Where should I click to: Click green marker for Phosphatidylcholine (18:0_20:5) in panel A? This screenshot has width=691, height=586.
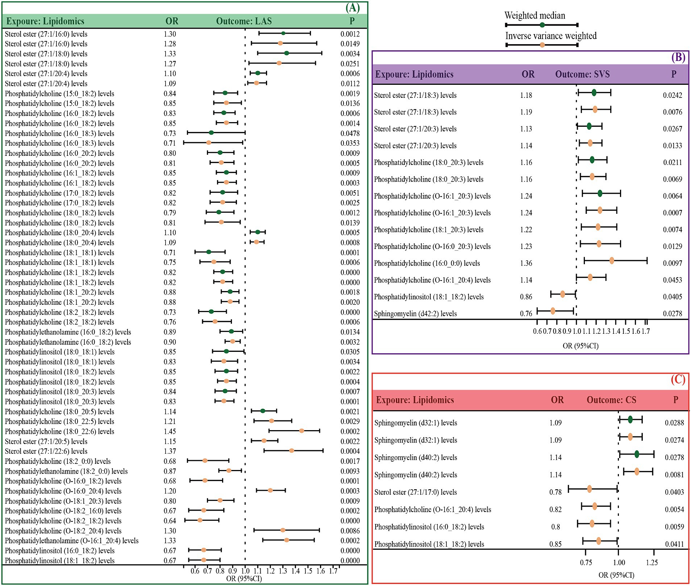click(263, 411)
